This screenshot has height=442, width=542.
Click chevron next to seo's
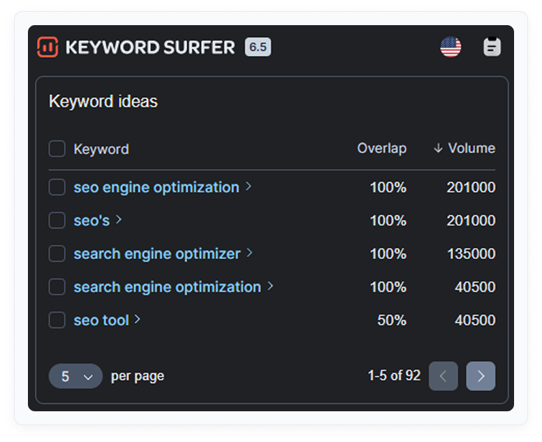119,220
